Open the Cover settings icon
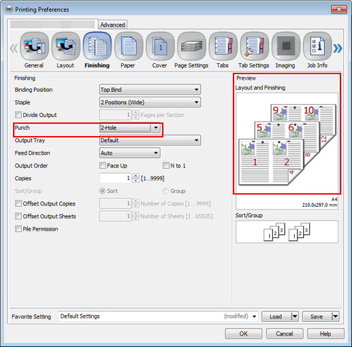Screen dimensions: 352x347 (x=160, y=46)
